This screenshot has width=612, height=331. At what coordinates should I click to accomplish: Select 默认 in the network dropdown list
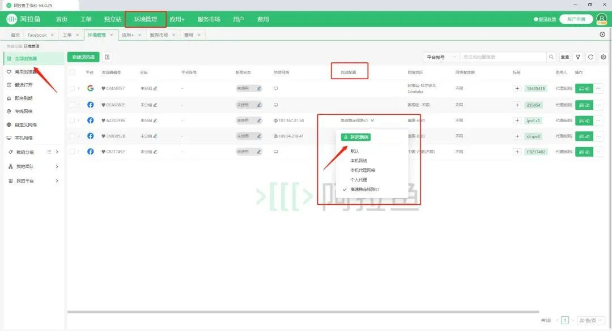[354, 151]
